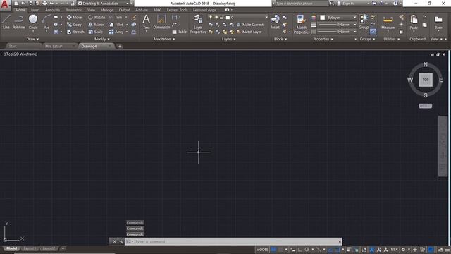
Task: Activate the Fillet command
Action: coord(116,25)
